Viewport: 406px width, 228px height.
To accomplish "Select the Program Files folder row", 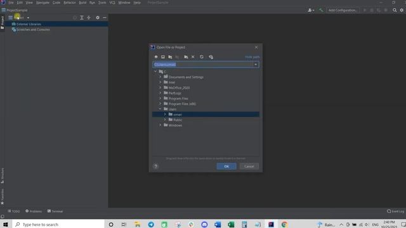I will 206,99.
